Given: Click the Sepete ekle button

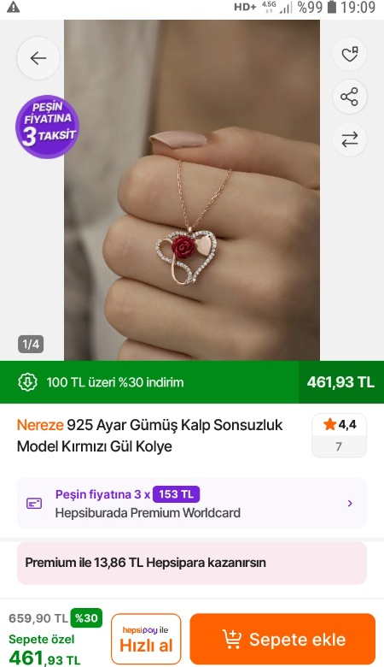Looking at the screenshot, I should click(x=282, y=639).
